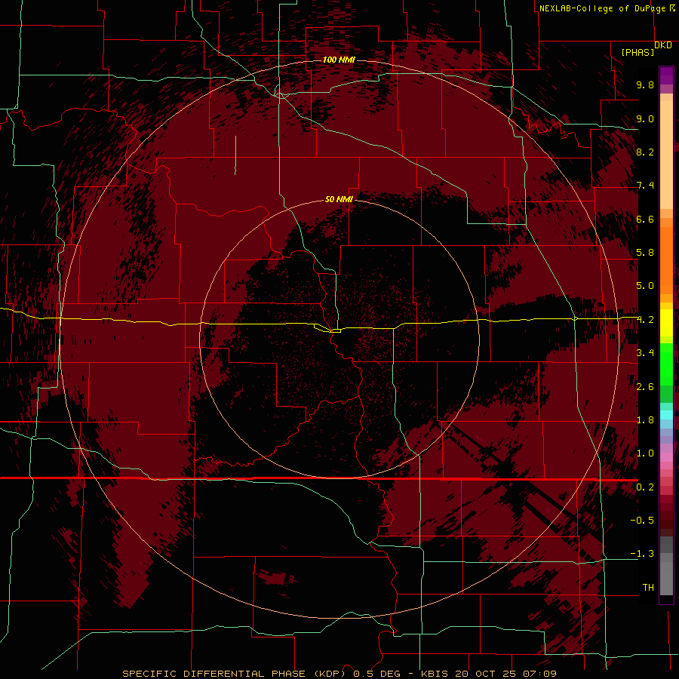This screenshot has width=679, height=679.
Task: Click the 1.0 scale value
Action: (645, 453)
